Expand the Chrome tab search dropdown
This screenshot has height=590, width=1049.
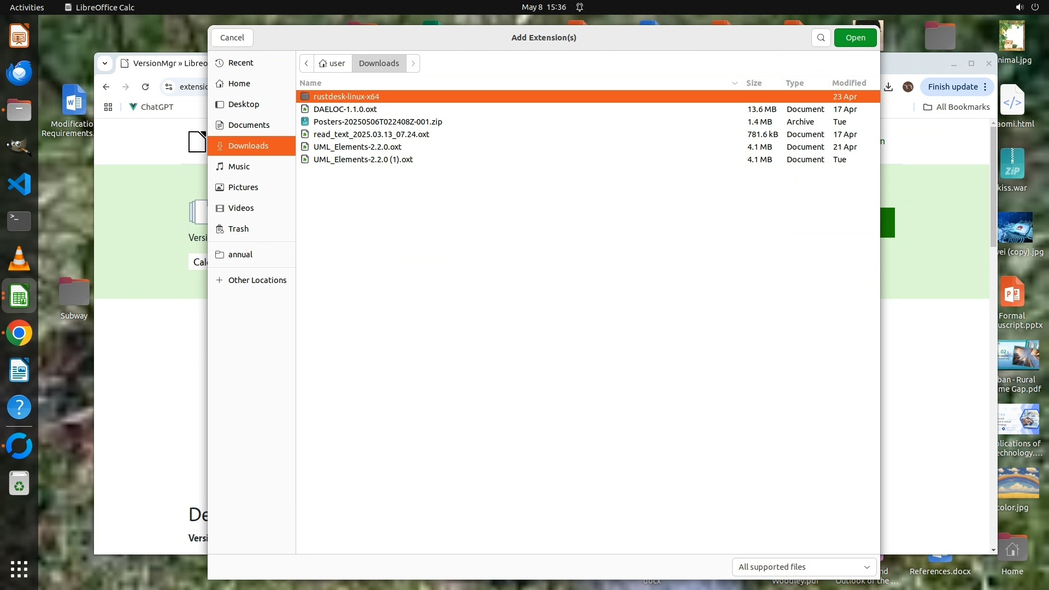pos(105,63)
